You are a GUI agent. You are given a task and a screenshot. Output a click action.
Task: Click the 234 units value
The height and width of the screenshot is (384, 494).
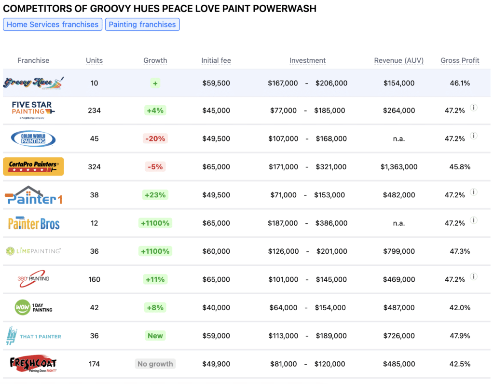click(x=94, y=110)
